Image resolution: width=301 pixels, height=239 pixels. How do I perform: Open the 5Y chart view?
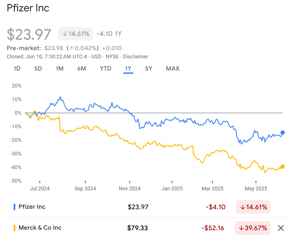[149, 69]
